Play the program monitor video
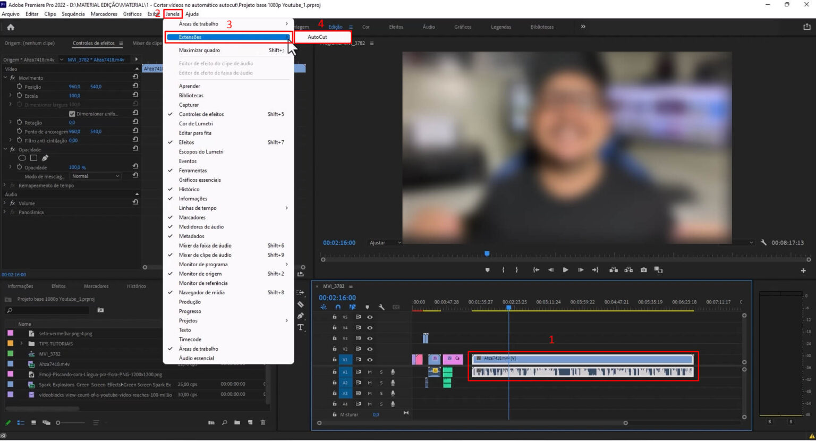Screen dimensions: 816x441 tap(565, 270)
